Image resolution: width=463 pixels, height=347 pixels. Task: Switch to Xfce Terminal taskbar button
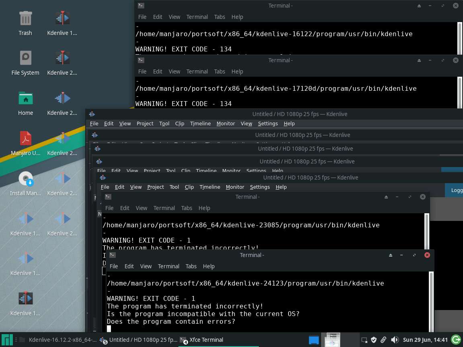tap(219, 340)
